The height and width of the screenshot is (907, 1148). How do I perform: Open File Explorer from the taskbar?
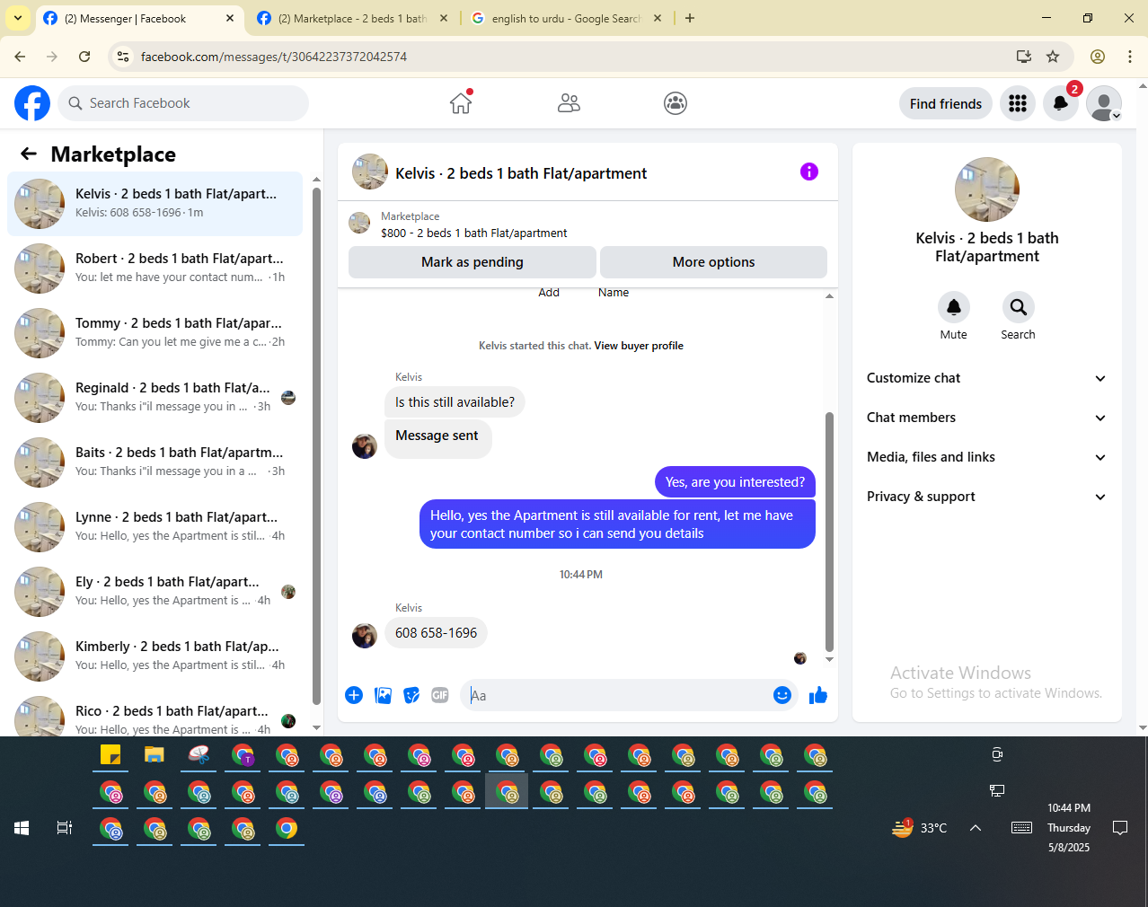click(x=155, y=755)
